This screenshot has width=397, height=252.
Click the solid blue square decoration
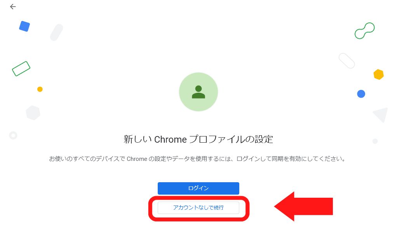coord(24,26)
